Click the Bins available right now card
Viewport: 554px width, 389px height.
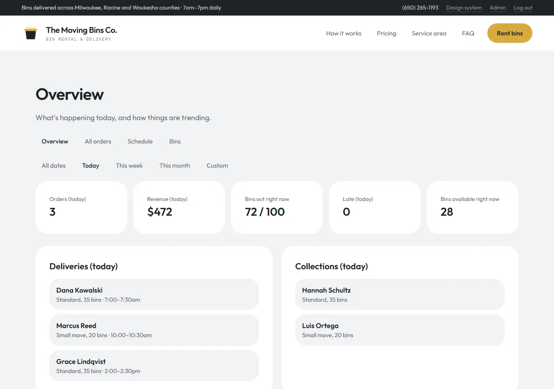tap(473, 207)
